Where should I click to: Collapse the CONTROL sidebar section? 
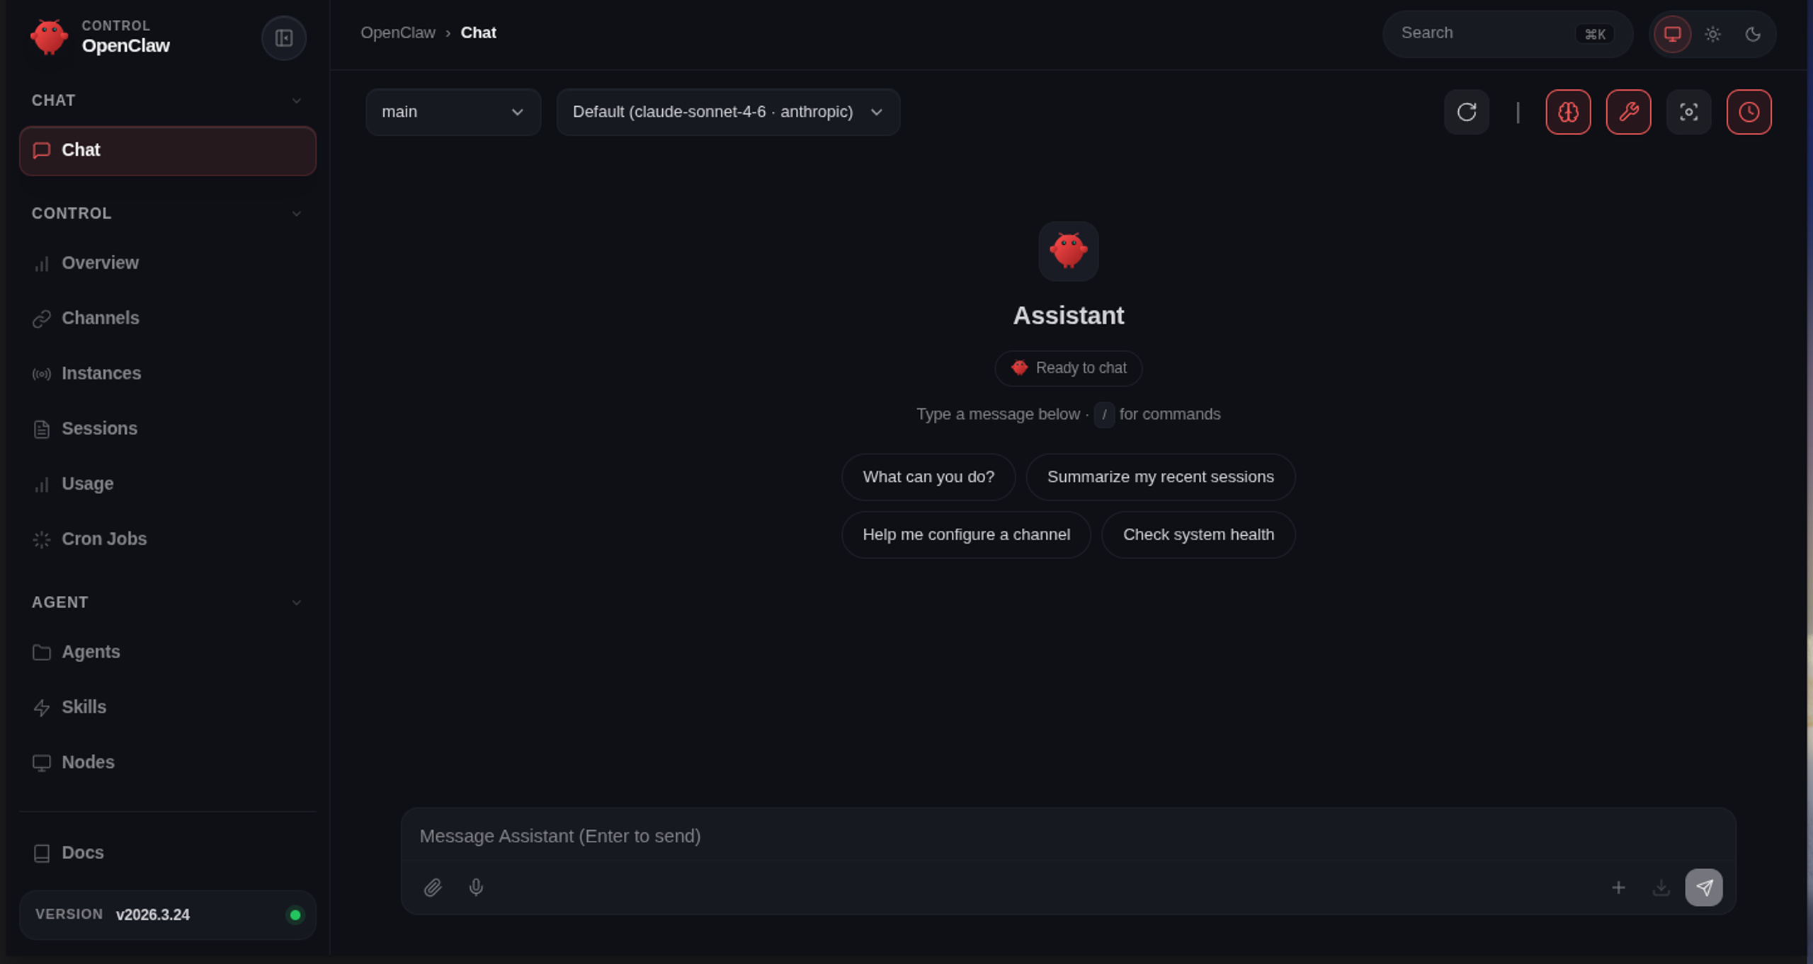click(x=167, y=213)
